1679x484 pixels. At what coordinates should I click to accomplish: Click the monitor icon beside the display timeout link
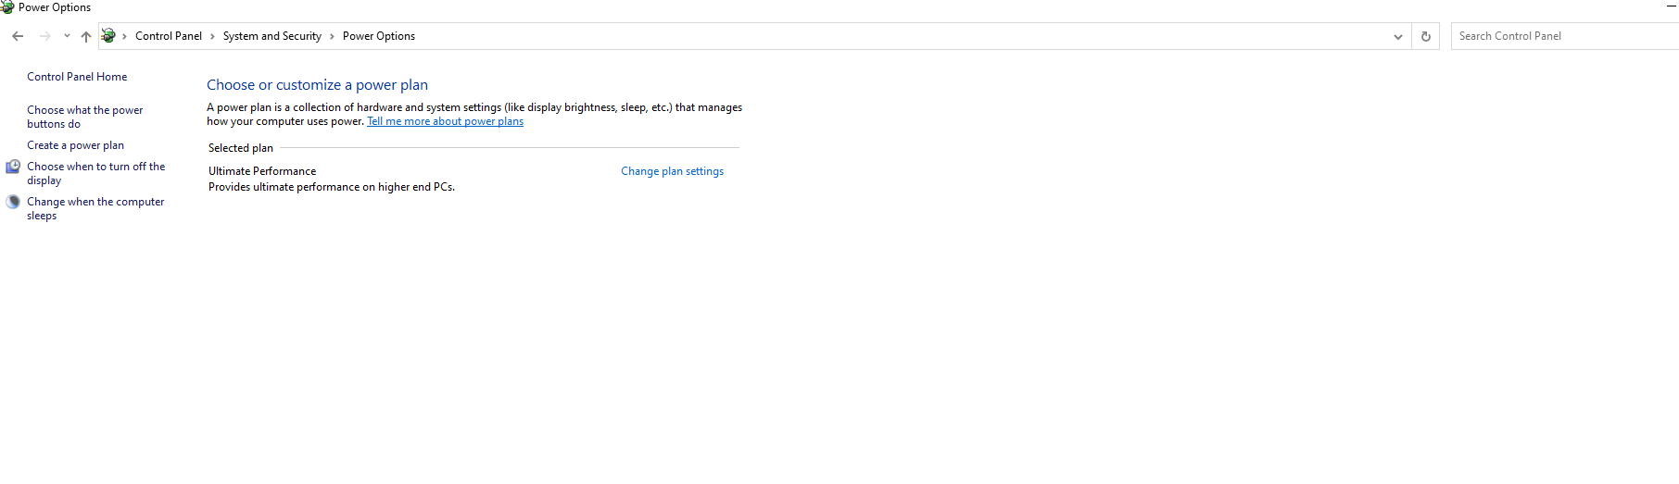13,167
